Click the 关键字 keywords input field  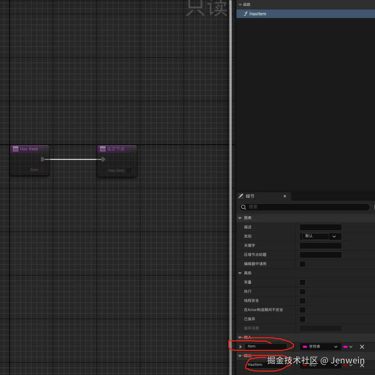tap(321, 246)
